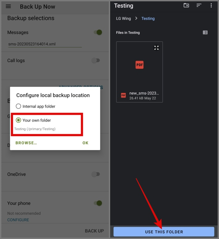Enable the Call logs backup switch
This screenshot has height=239, width=219.
click(x=96, y=60)
